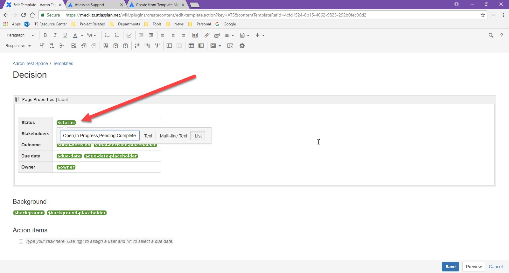Viewport: 509px width, 273px height.
Task: Set variable type to Multi-line Text
Action: pos(173,136)
